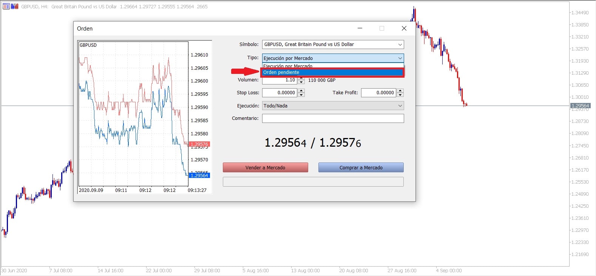Click the '13 Aug 00:00' date on the time axis
596x276 pixels.
point(305,271)
